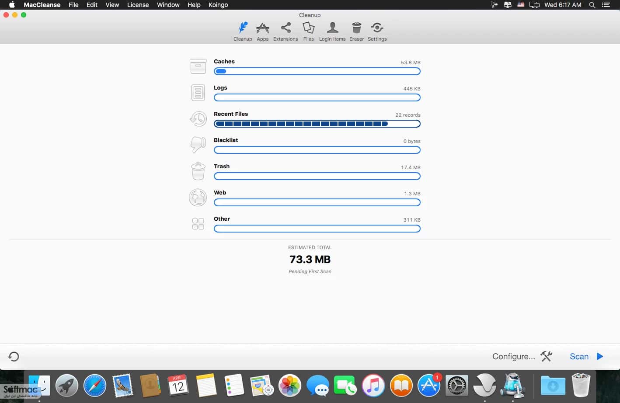
Task: Click the 0 bytes Blacklist size
Action: point(412,141)
